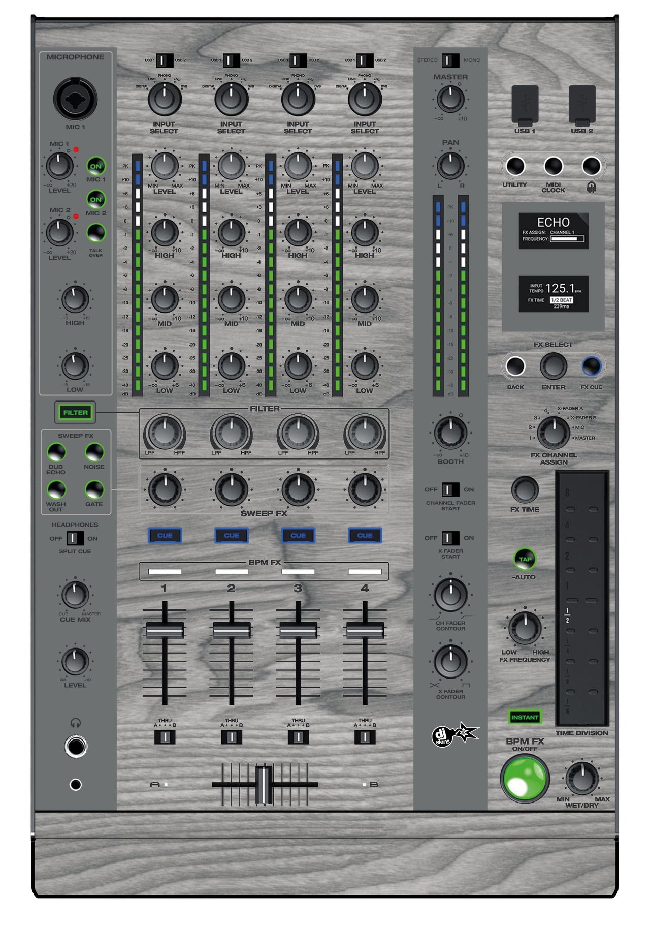The width and height of the screenshot is (650, 925).
Task: Click the ECHO effect display
Action: coord(554,231)
